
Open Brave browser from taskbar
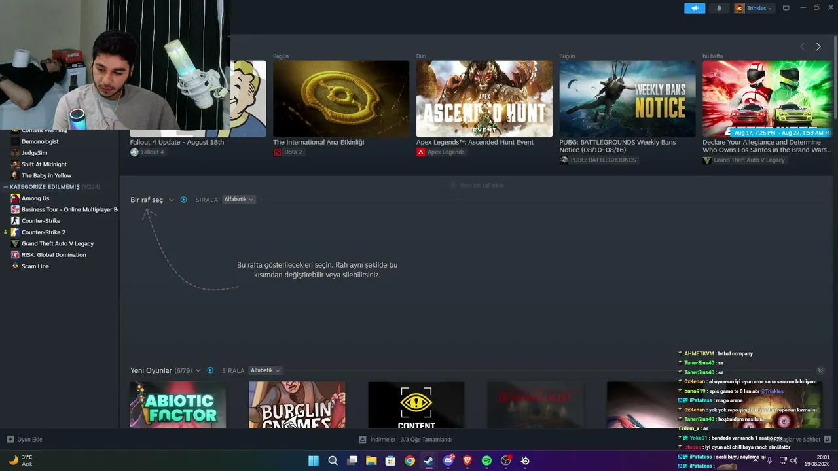[467, 461]
